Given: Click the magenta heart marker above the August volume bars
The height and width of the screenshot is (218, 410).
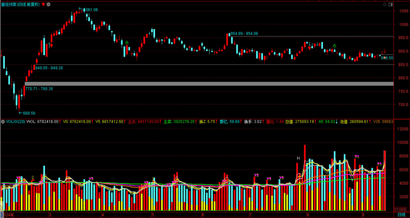Looking at the screenshot, I should click(x=357, y=156).
